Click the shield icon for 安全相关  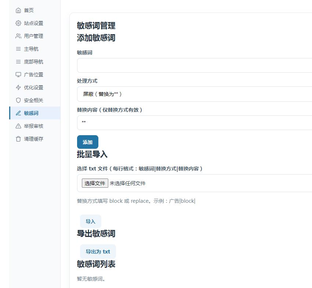point(18,100)
